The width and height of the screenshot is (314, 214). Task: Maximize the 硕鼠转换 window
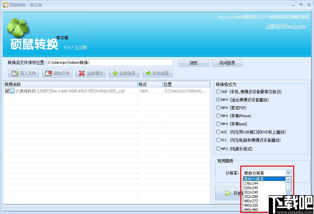(x=301, y=5)
